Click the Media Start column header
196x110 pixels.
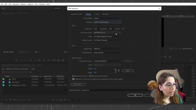[x=48, y=76]
